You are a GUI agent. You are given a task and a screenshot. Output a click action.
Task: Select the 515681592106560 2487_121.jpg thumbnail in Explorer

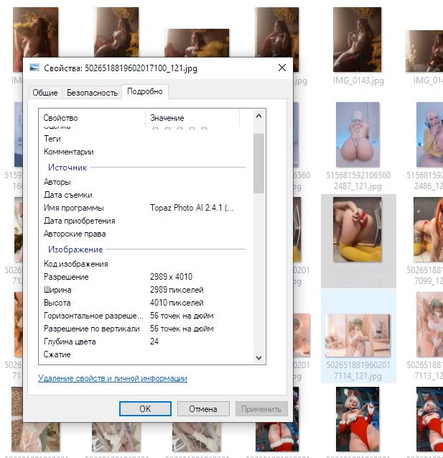pyautogui.click(x=358, y=134)
